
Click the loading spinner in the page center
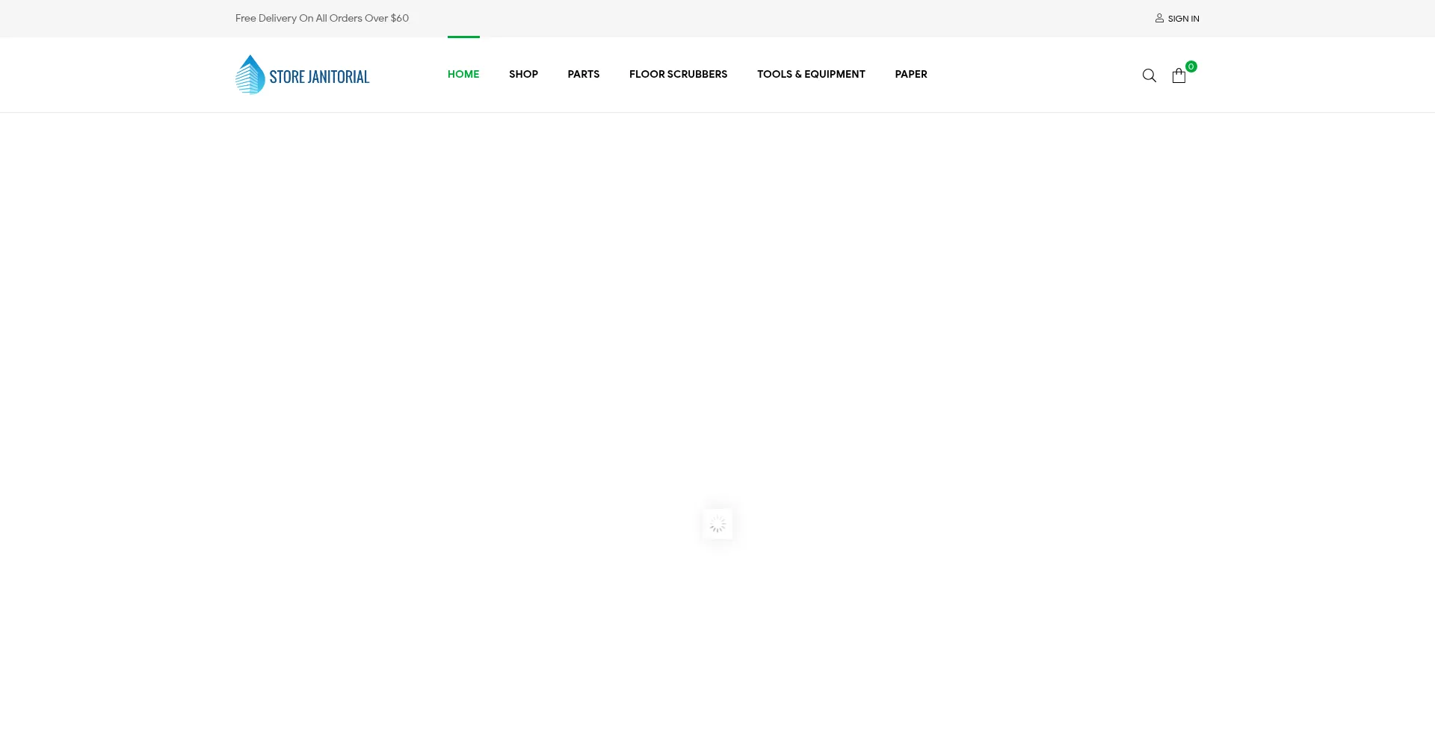pyautogui.click(x=717, y=524)
